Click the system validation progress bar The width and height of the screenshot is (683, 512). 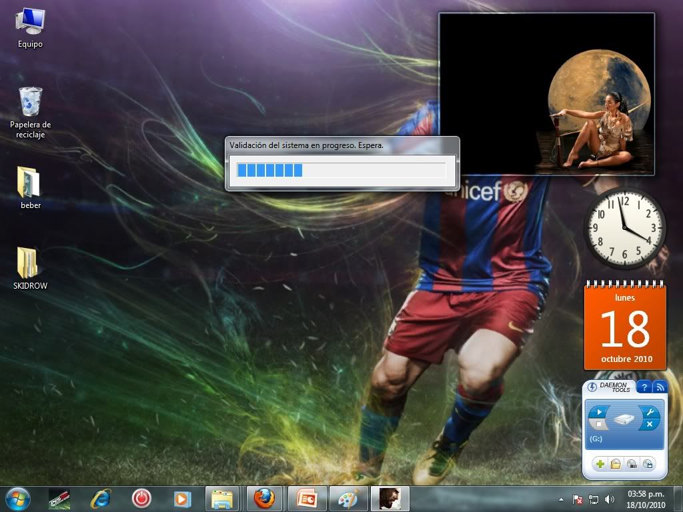(341, 170)
